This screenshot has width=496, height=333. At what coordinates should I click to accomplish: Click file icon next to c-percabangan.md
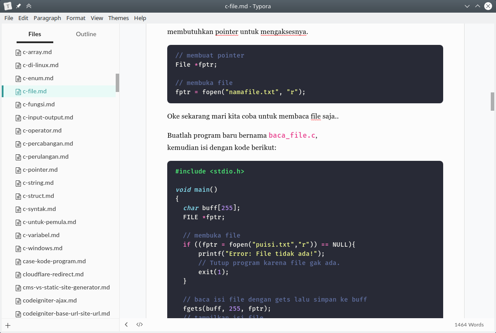click(18, 144)
